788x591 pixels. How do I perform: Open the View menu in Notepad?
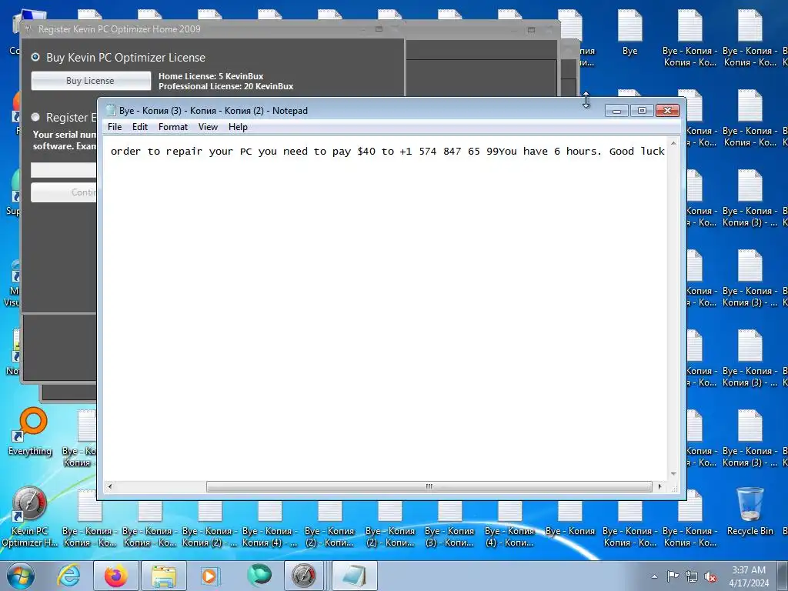coord(208,127)
